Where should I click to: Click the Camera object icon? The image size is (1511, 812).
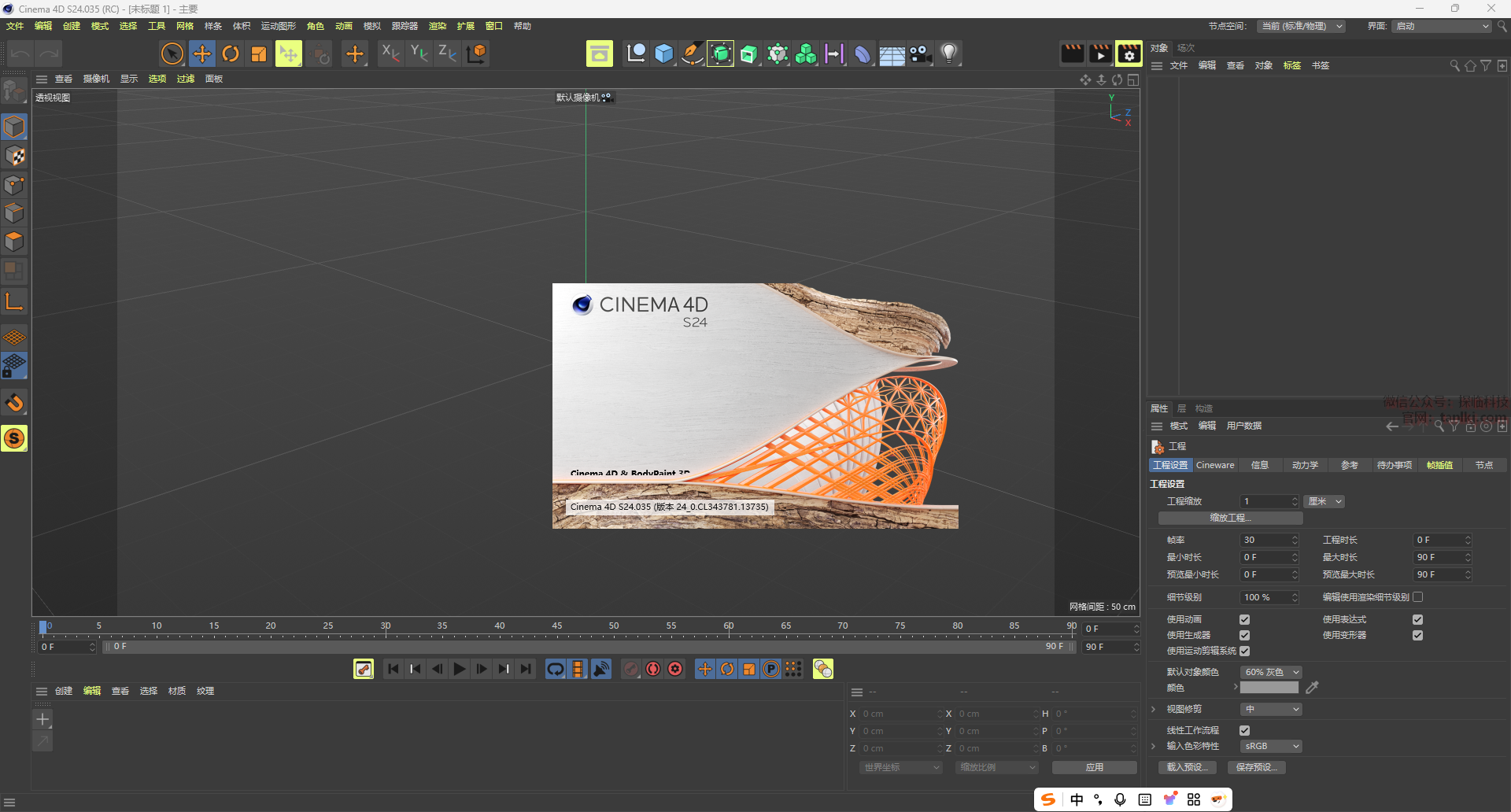click(920, 54)
